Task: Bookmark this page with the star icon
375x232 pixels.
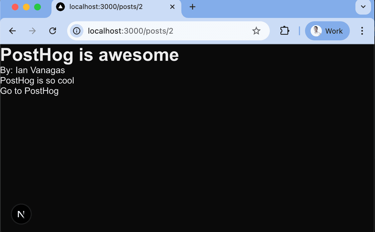Action: [x=256, y=31]
